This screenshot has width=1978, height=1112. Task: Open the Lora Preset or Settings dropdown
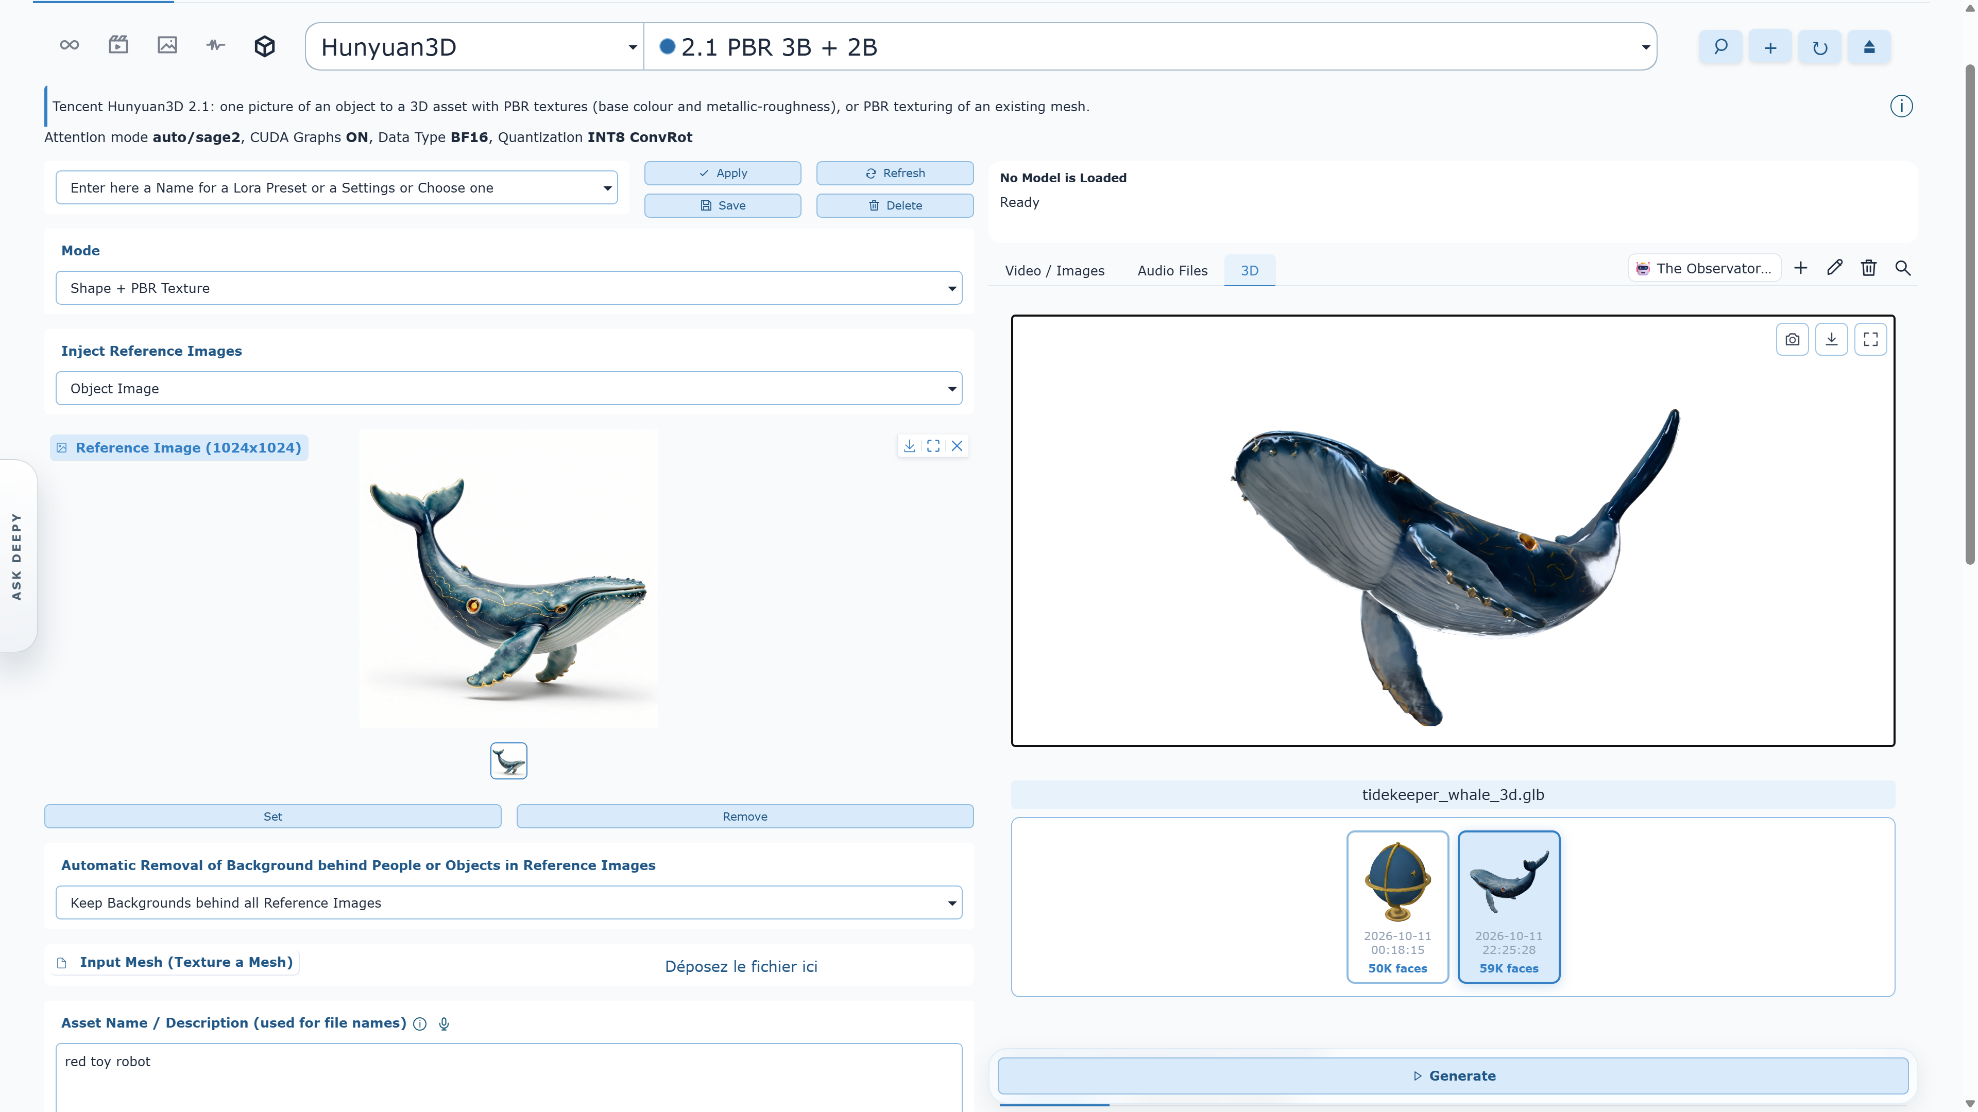click(x=337, y=188)
